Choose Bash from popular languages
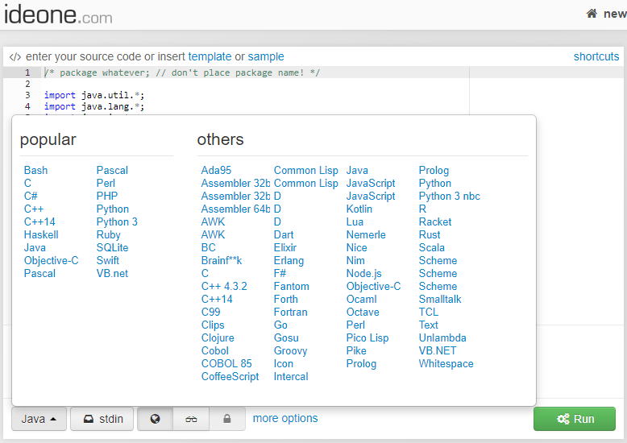The image size is (627, 443). pos(35,170)
